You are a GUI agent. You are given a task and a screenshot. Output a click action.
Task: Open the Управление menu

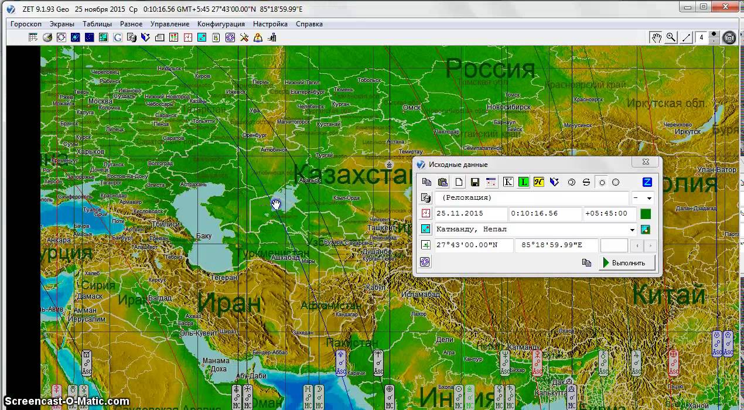click(x=170, y=24)
